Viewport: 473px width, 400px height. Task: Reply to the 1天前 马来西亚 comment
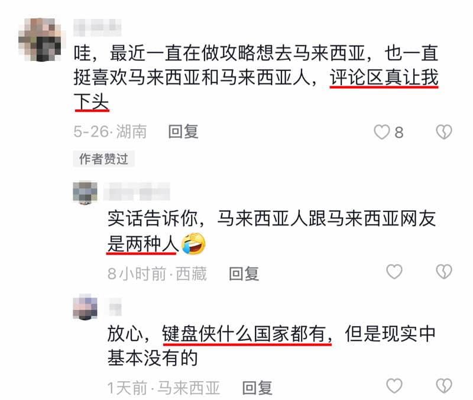(257, 388)
